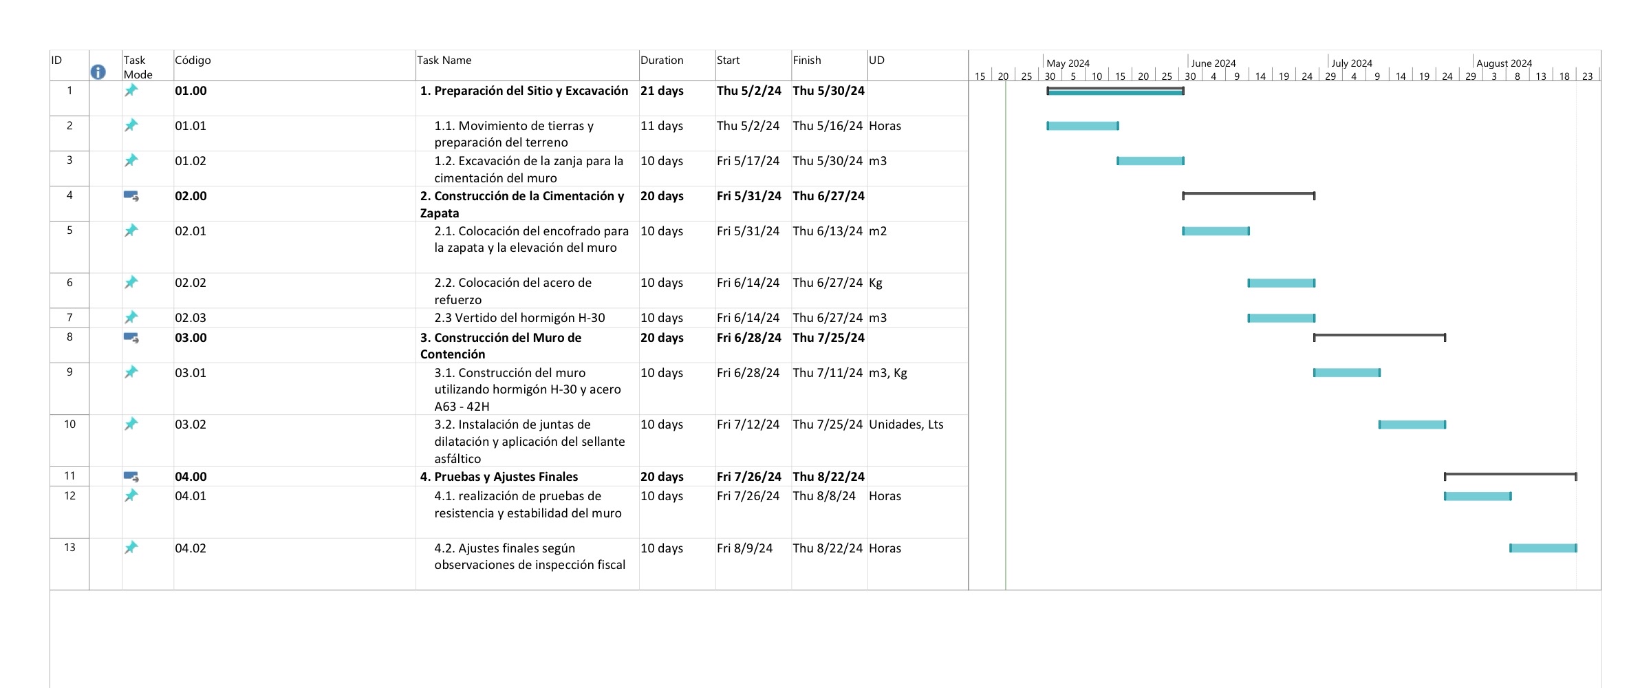Screen dimensions: 1651x688
Task: Select the Duration column header
Action: [x=662, y=61]
